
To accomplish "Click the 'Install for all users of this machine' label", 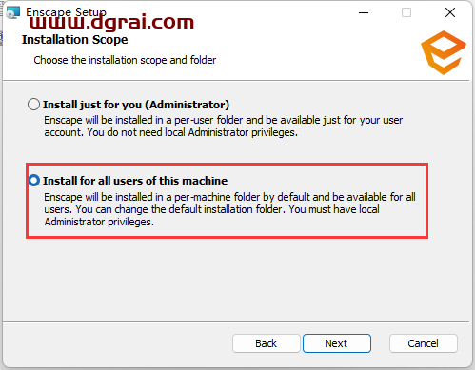I will pyautogui.click(x=135, y=181).
